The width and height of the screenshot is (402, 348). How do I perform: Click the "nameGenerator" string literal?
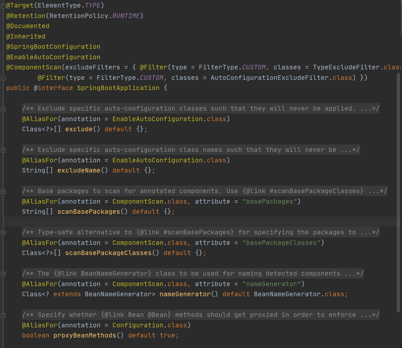(272, 284)
